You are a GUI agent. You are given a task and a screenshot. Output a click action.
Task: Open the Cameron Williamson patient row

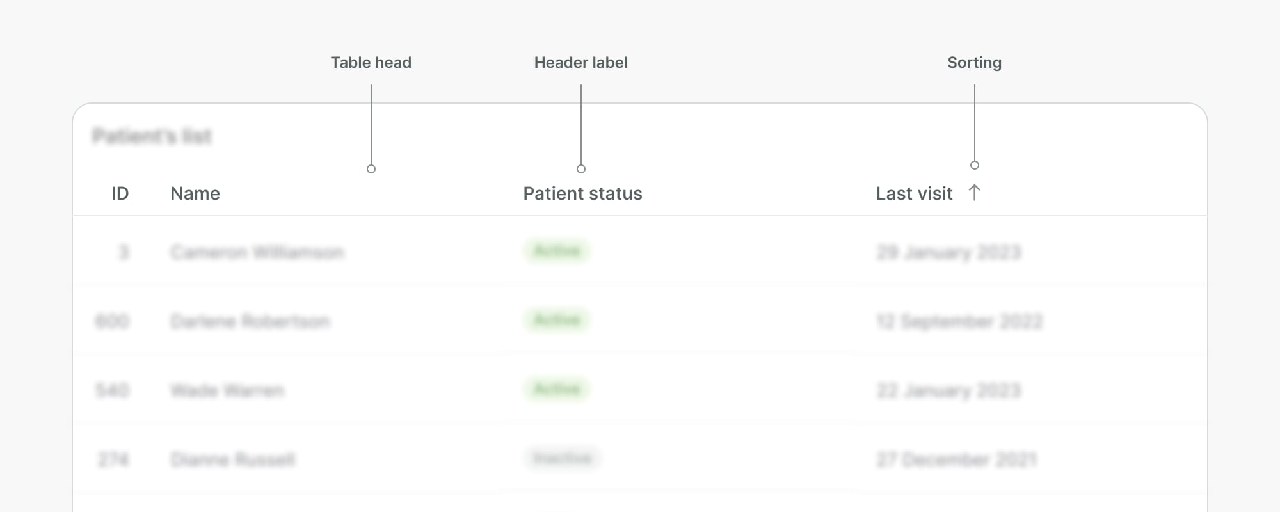[257, 252]
